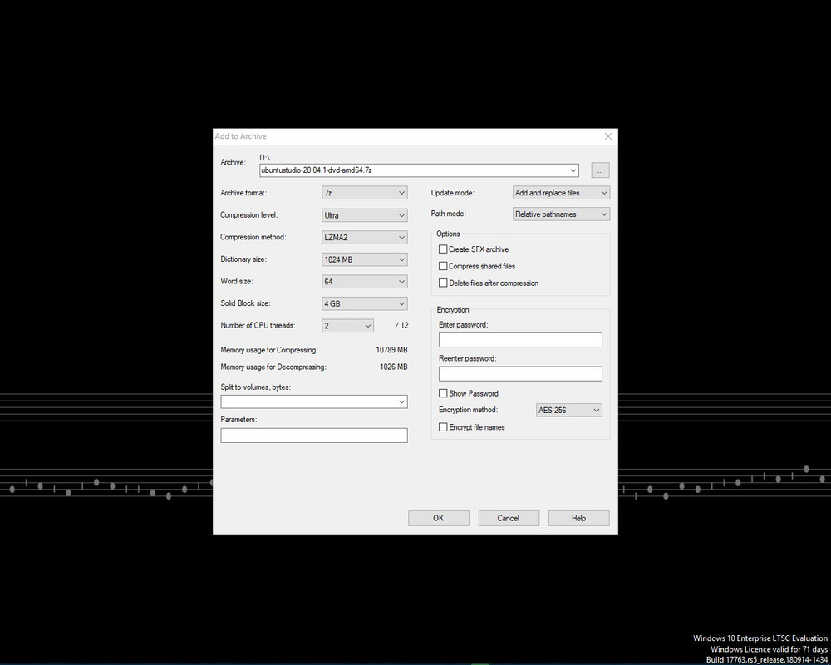This screenshot has width=831, height=665.
Task: Click the 1026 MB decompression memory value
Action: (x=394, y=367)
